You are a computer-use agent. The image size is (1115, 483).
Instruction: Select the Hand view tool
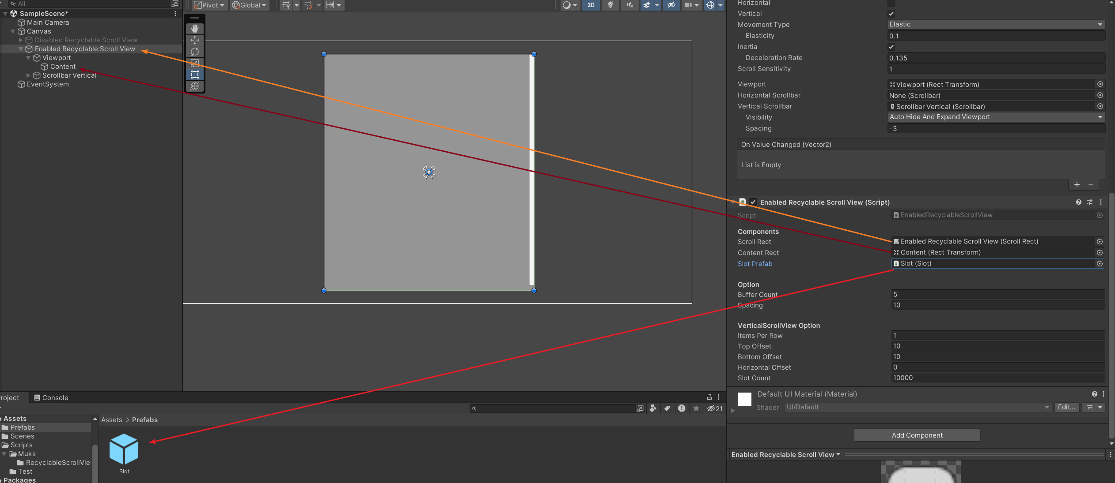(195, 29)
